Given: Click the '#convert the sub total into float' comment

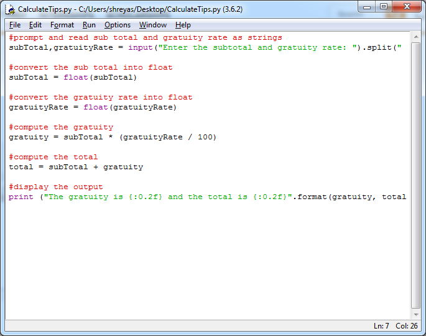Looking at the screenshot, I should (91, 67).
